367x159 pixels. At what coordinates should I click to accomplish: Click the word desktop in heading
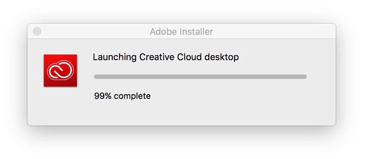(x=222, y=57)
